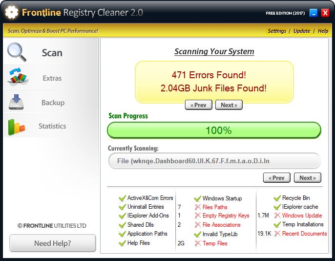The width and height of the screenshot is (335, 261).
Task: Click green check next to ActiveX&Com Errors
Action: pyautogui.click(x=122, y=198)
